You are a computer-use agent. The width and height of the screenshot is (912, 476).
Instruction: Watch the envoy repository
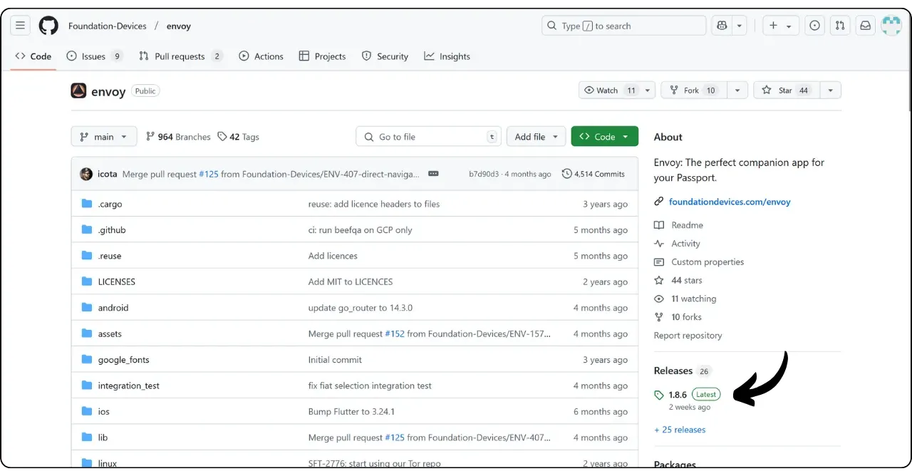(609, 90)
